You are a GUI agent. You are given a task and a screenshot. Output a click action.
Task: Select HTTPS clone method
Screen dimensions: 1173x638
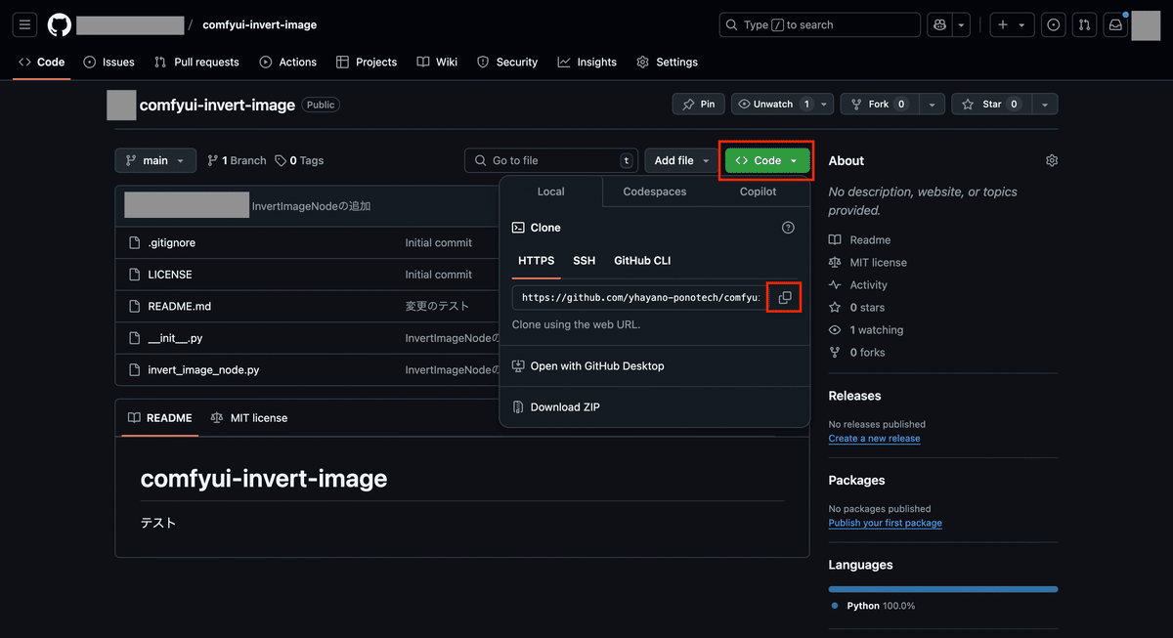(537, 261)
